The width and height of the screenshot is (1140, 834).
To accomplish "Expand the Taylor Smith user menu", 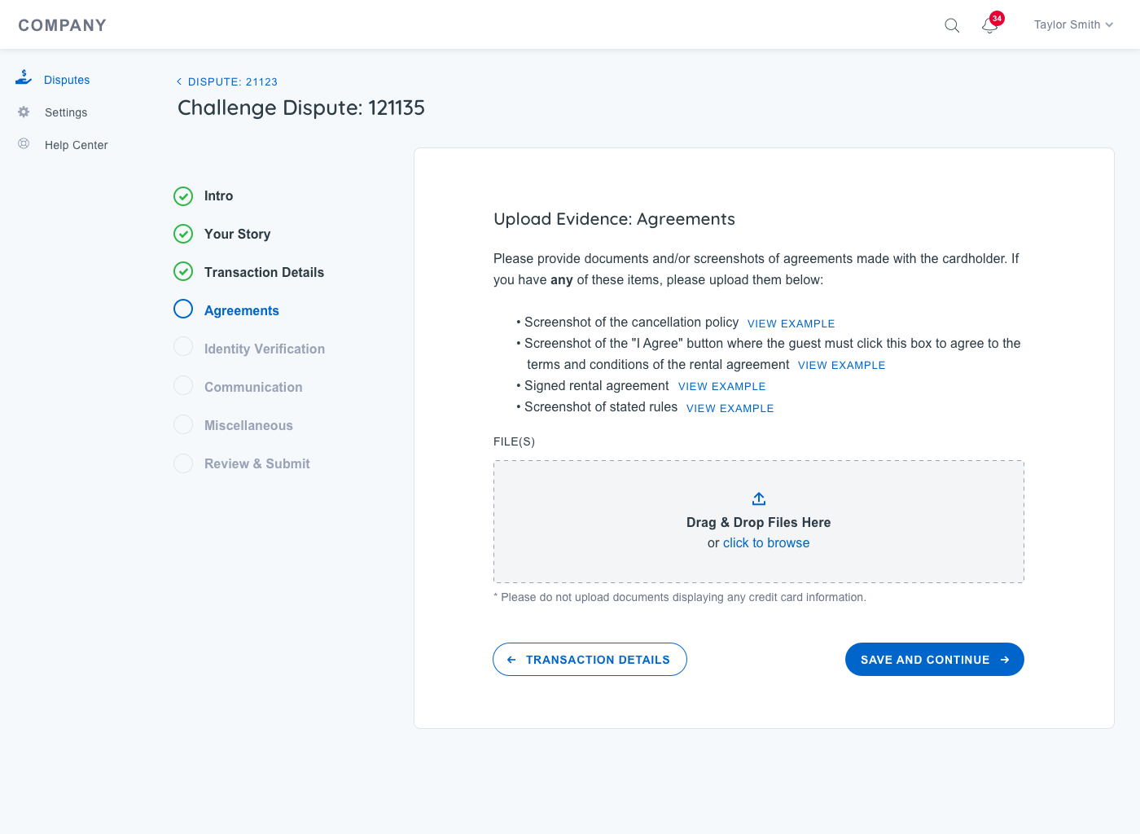I will tap(1072, 25).
